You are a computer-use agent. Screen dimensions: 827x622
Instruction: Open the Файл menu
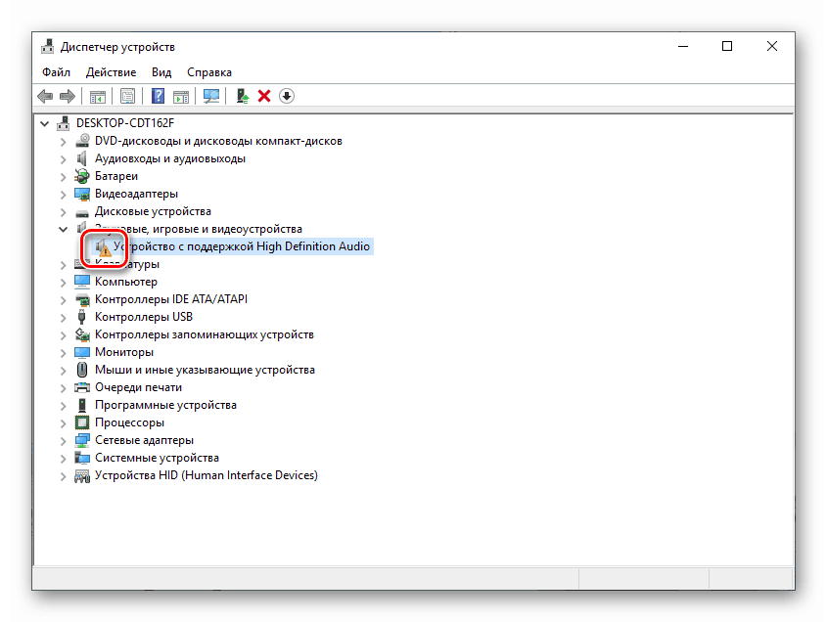56,71
